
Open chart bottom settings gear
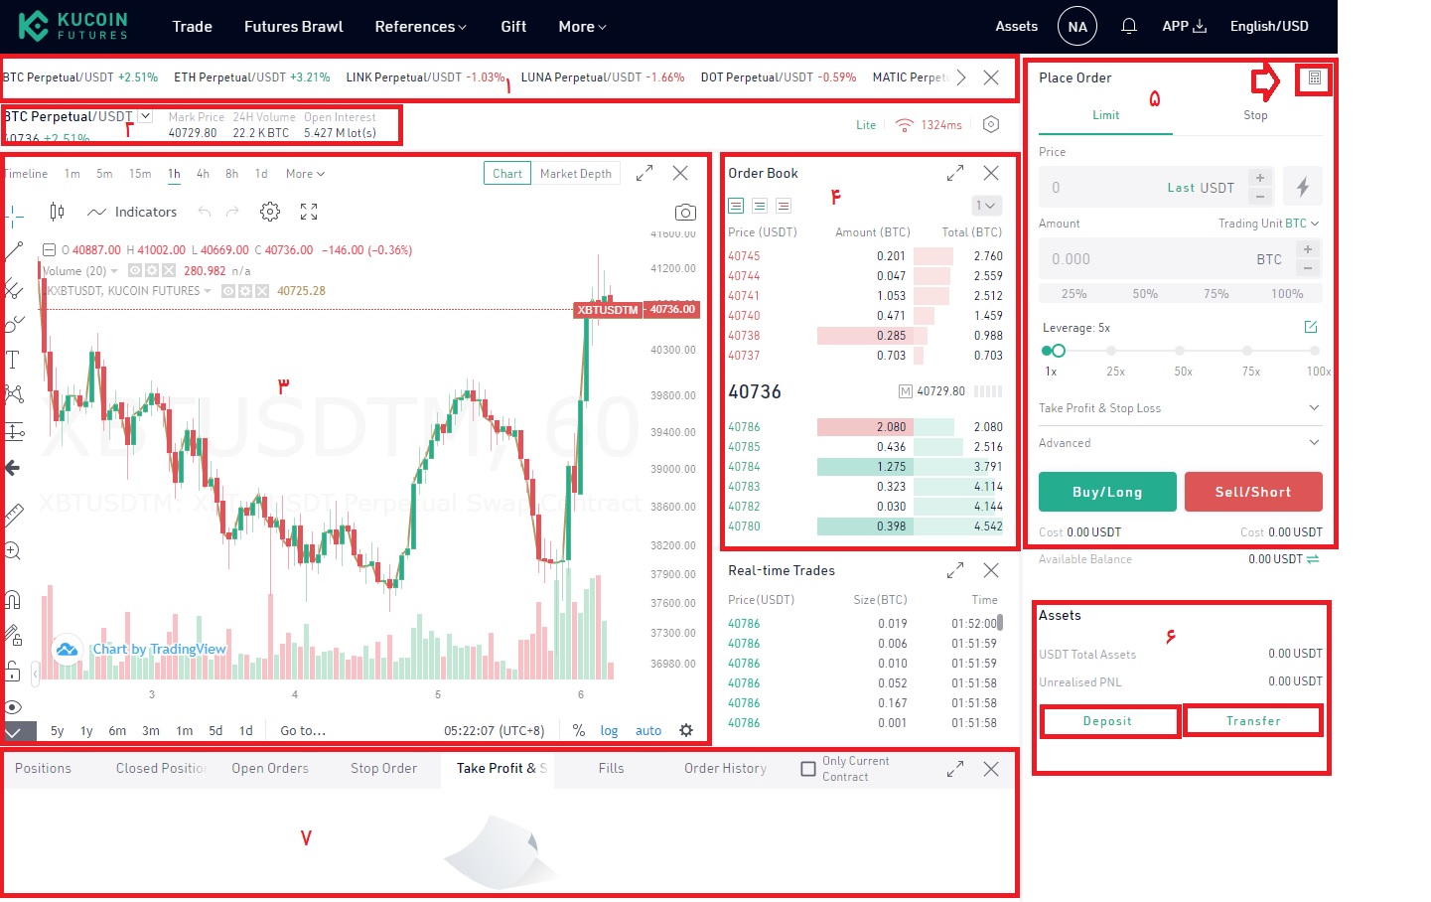tap(686, 730)
